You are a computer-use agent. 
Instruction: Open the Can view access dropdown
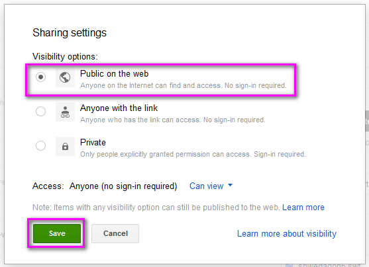coord(211,186)
